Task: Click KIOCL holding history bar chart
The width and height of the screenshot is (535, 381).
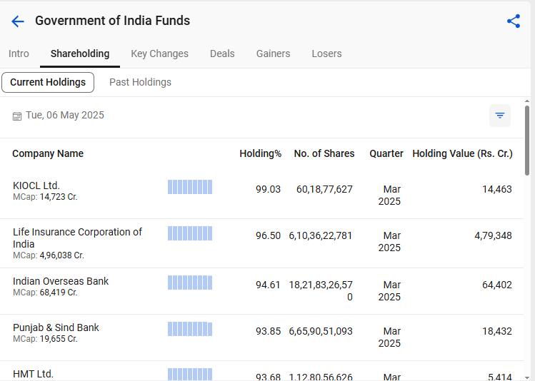Action: pos(190,187)
